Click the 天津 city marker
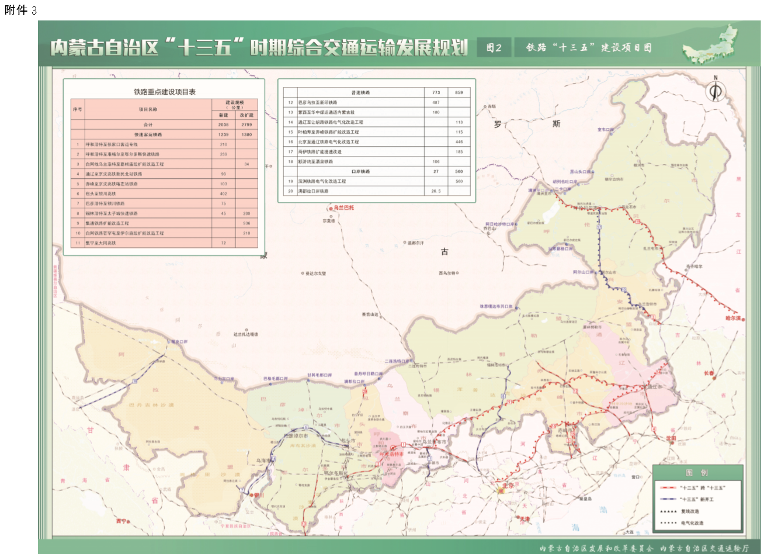The height and width of the screenshot is (554, 778). 522,518
